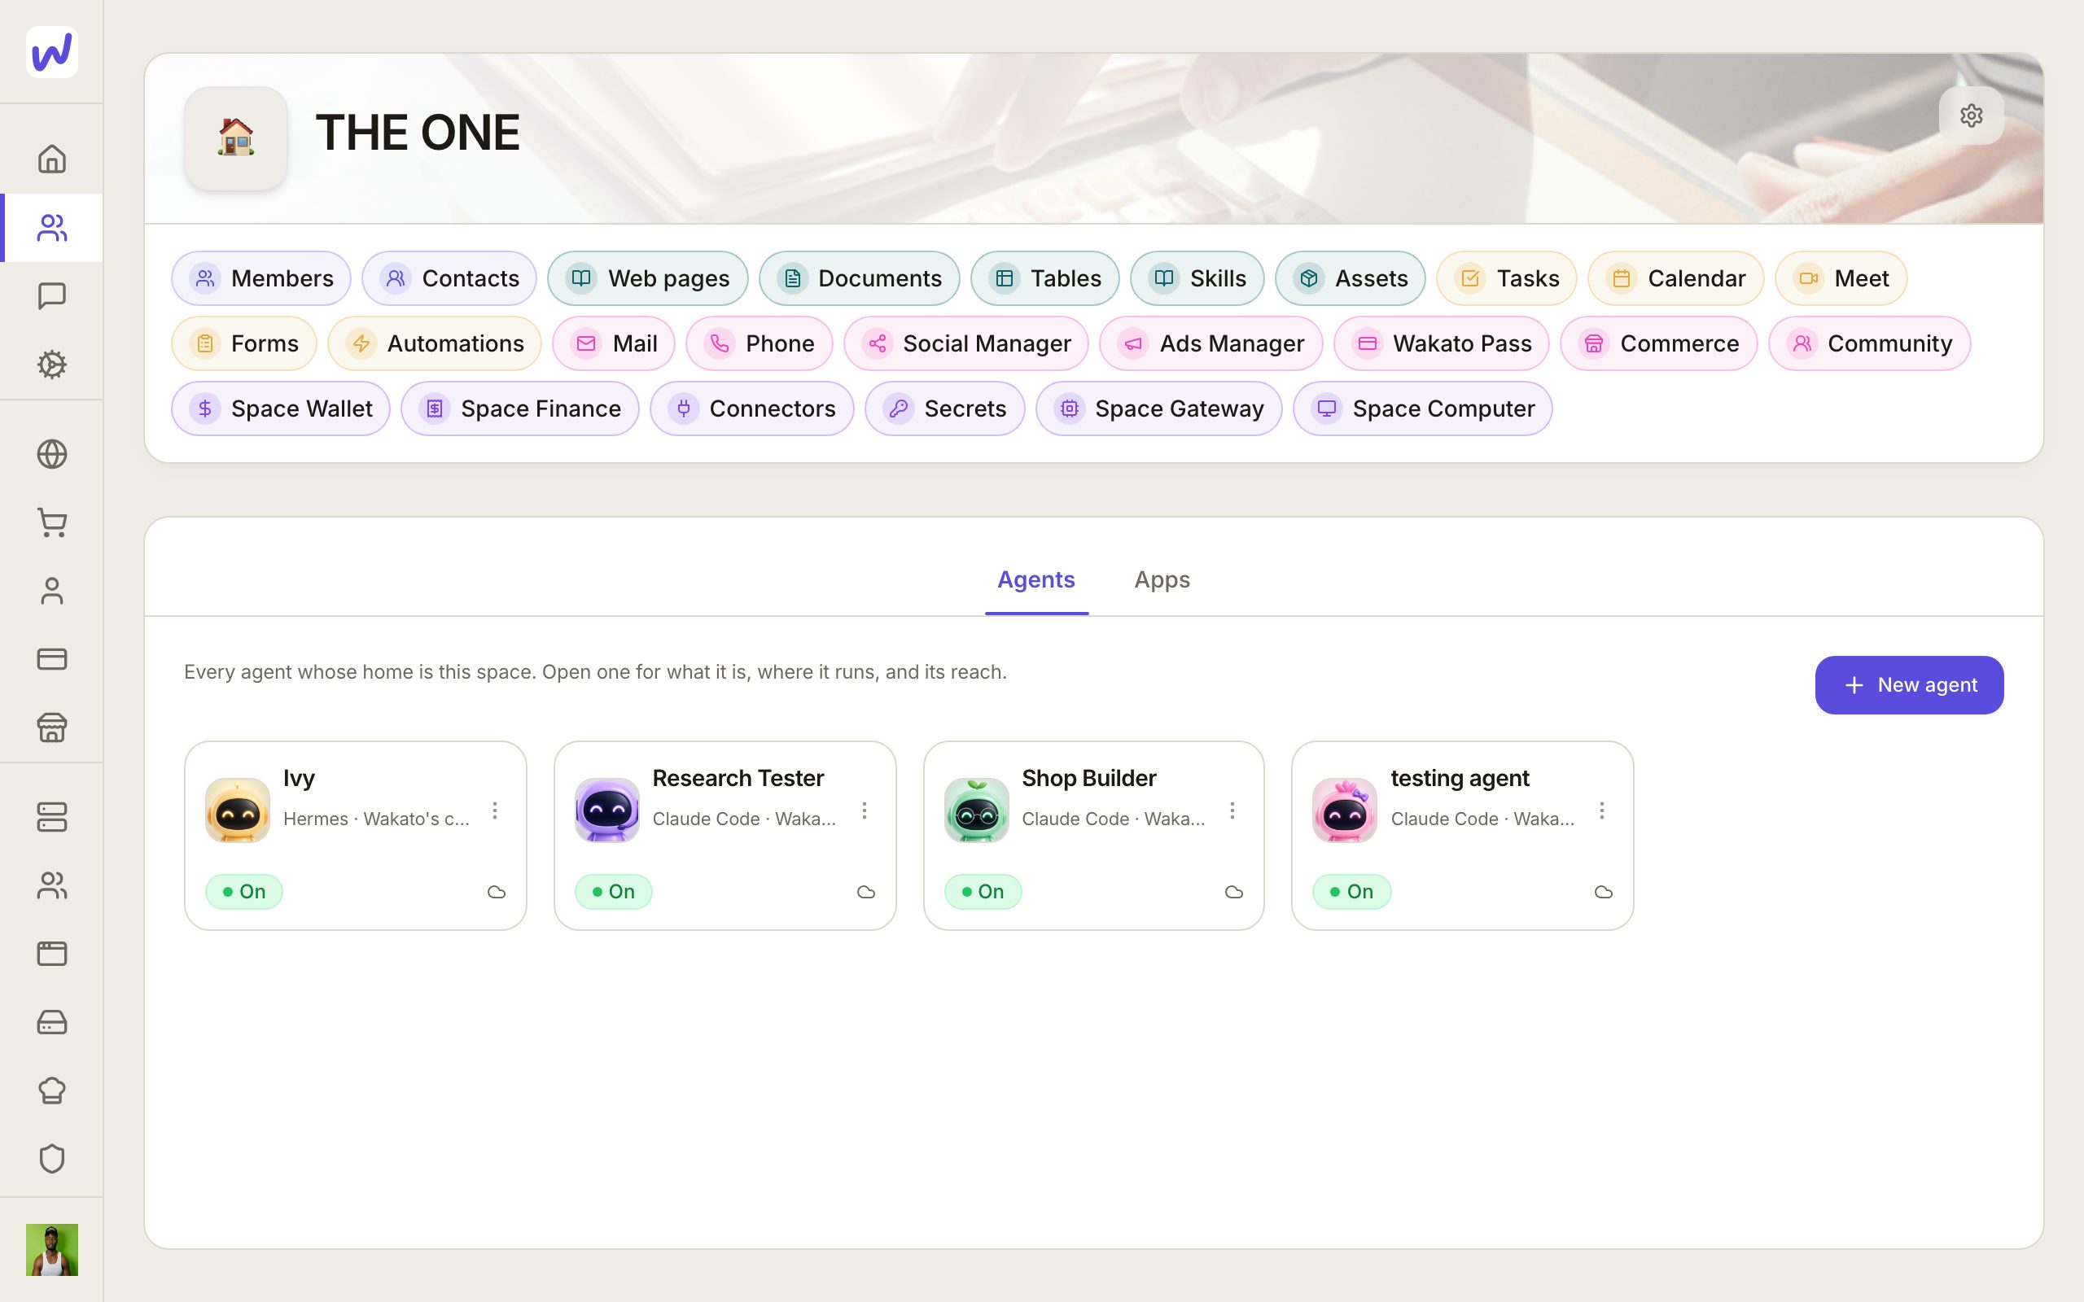Toggle Shop Builder's On status badge
2084x1302 pixels.
(983, 891)
